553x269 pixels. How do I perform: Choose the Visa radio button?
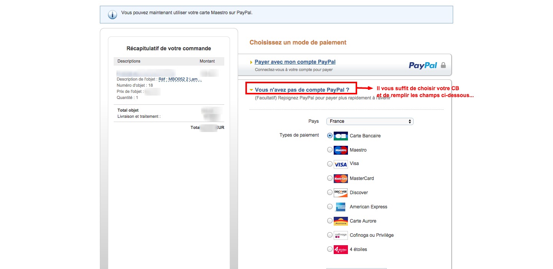click(x=329, y=164)
